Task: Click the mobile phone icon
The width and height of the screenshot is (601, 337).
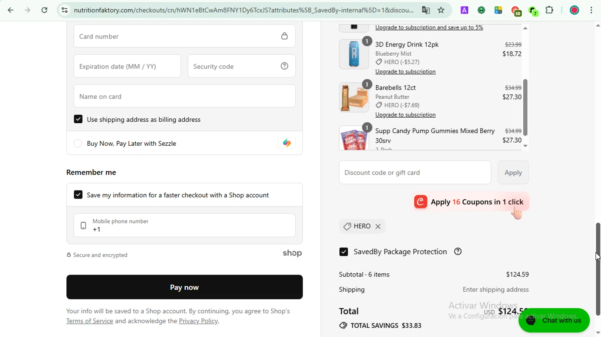Action: [x=83, y=226]
